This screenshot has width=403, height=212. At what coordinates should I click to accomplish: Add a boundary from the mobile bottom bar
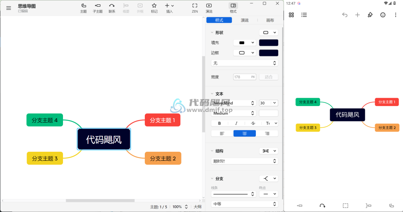coord(346,206)
